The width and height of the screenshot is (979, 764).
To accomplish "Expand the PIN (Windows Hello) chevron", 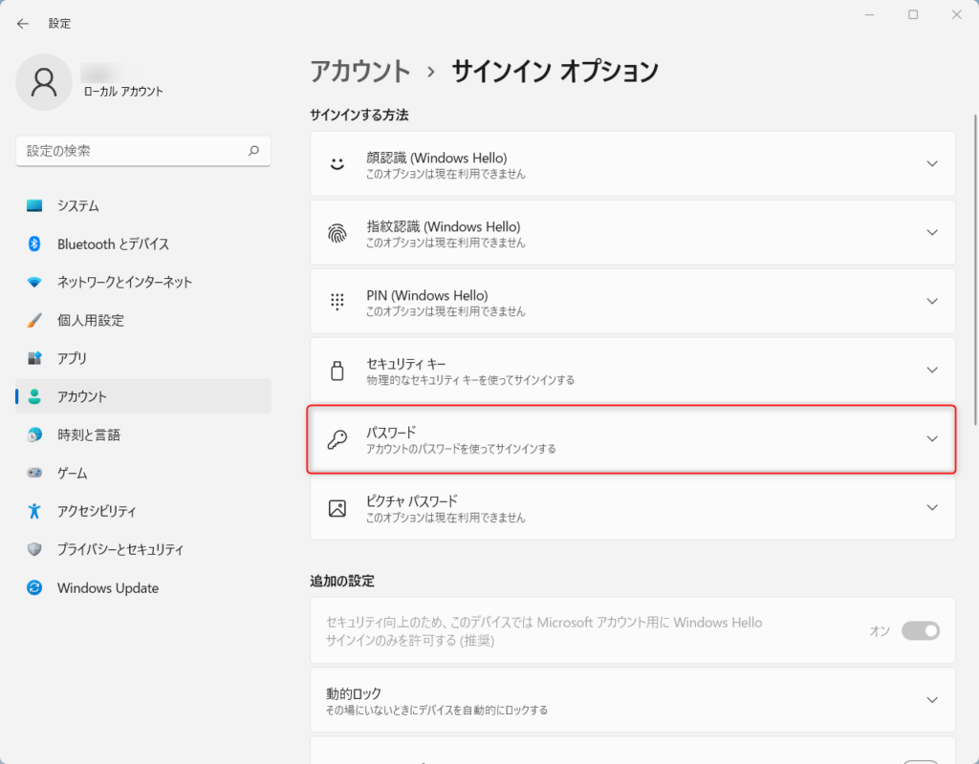I will [932, 301].
